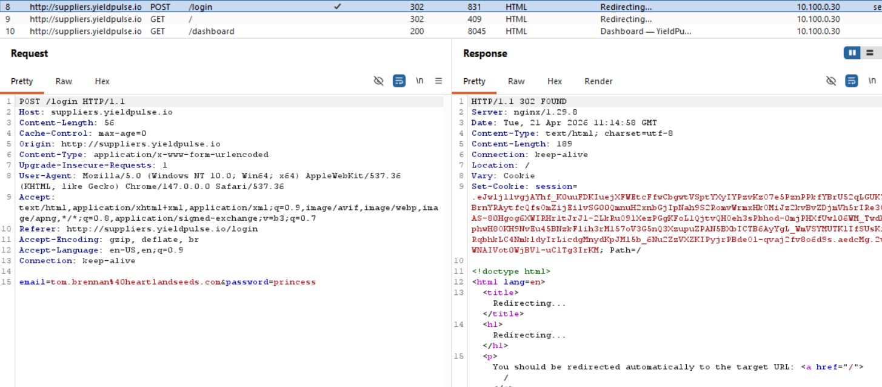The width and height of the screenshot is (882, 387).
Task: Select history row 9 GET / request
Action: point(190,19)
